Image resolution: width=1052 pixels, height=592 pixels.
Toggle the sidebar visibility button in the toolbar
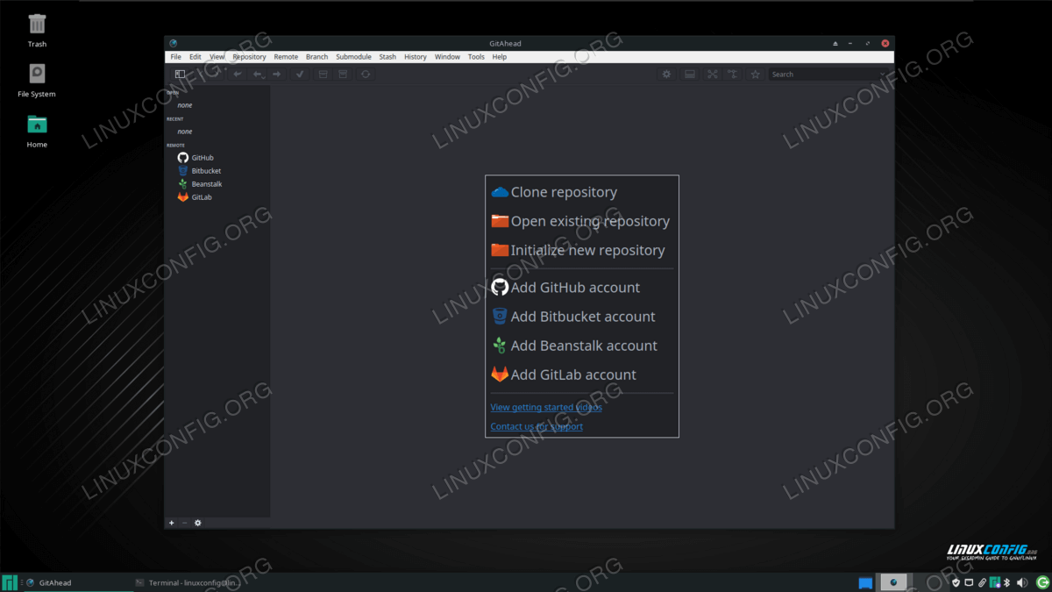(180, 75)
